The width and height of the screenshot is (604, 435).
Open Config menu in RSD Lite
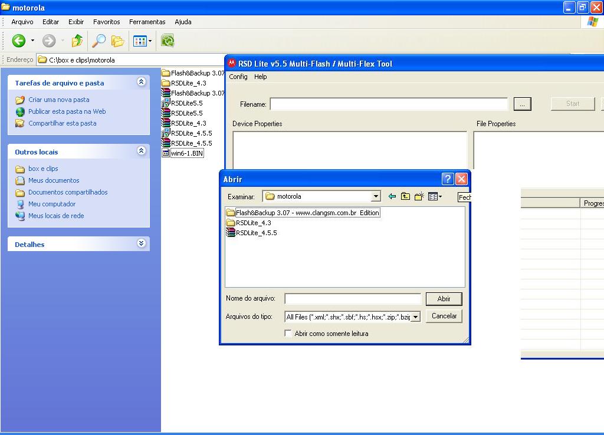click(x=238, y=77)
